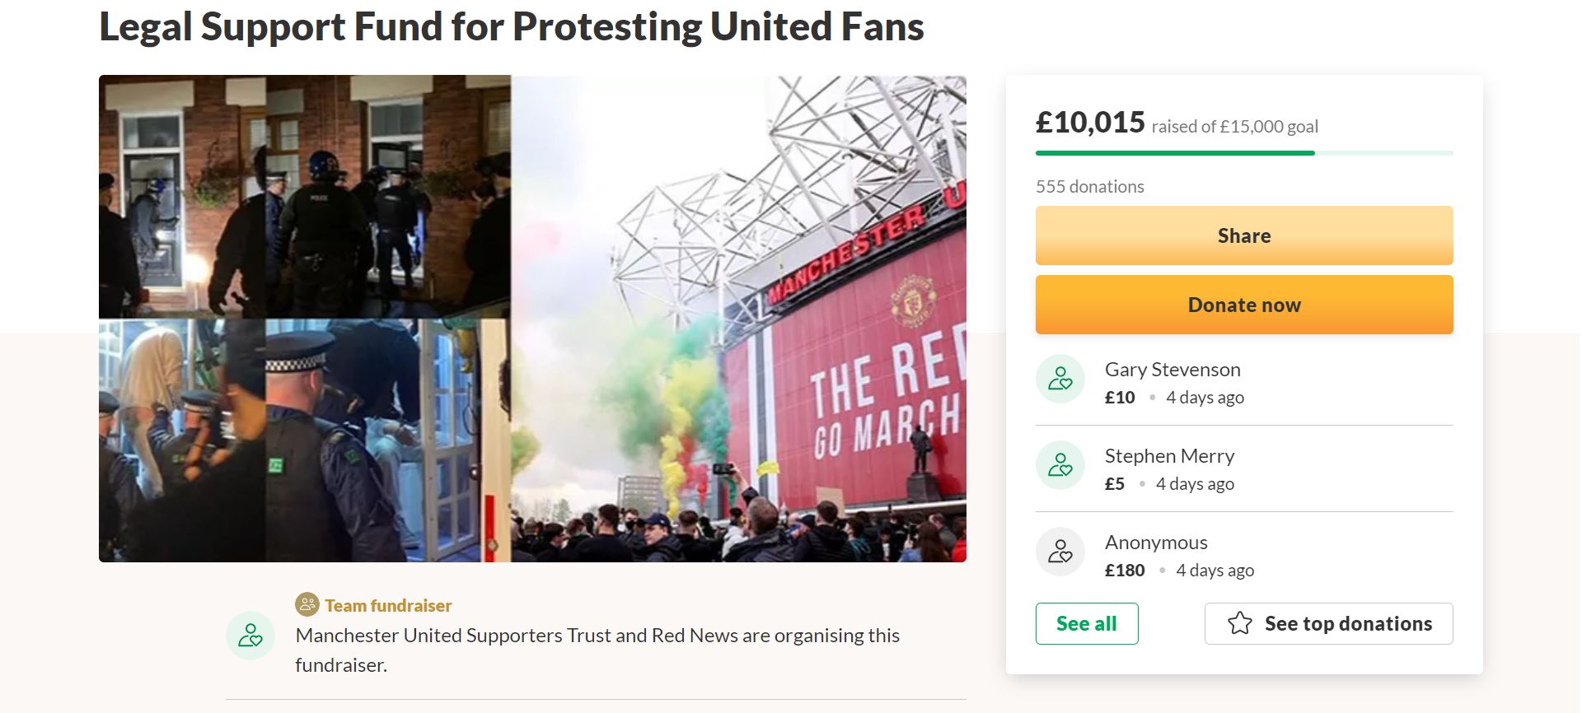
Task: Click Stephen Merry's donor avatar icon
Action: tap(1060, 465)
